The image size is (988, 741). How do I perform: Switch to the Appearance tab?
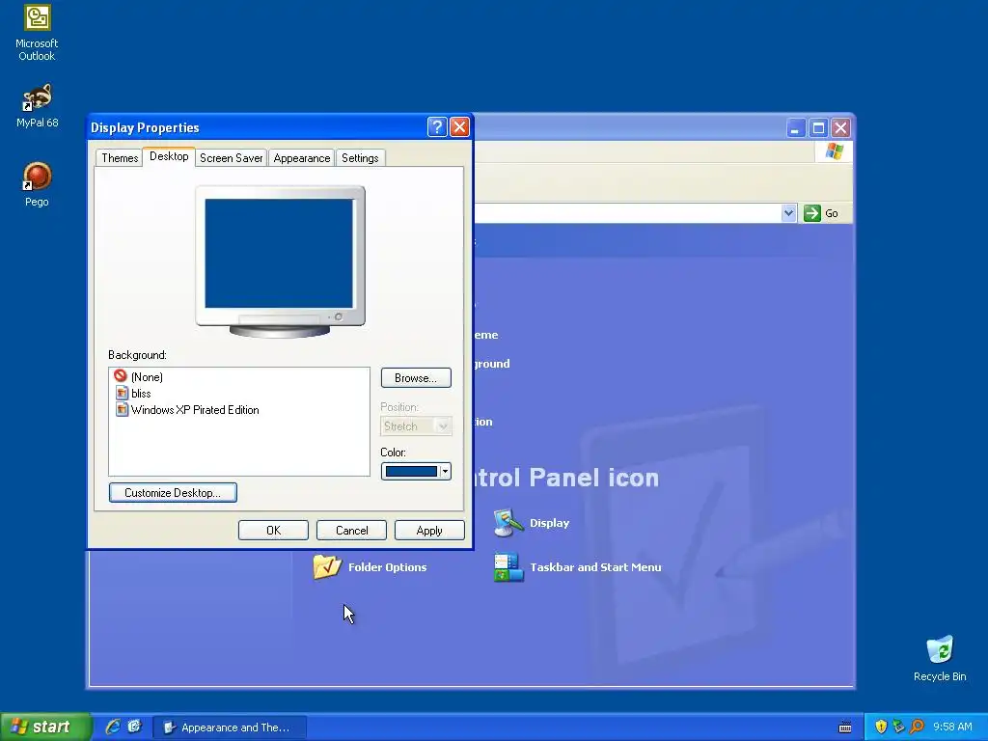(x=302, y=158)
